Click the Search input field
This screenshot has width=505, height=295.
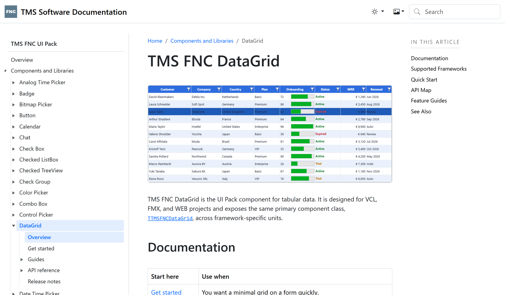pyautogui.click(x=454, y=12)
